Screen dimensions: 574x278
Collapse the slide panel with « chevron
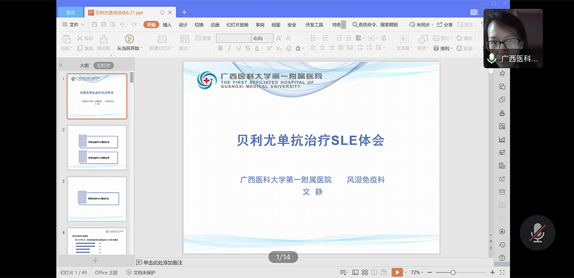click(61, 65)
